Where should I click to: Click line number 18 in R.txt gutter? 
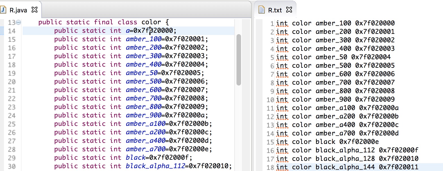point(270,167)
